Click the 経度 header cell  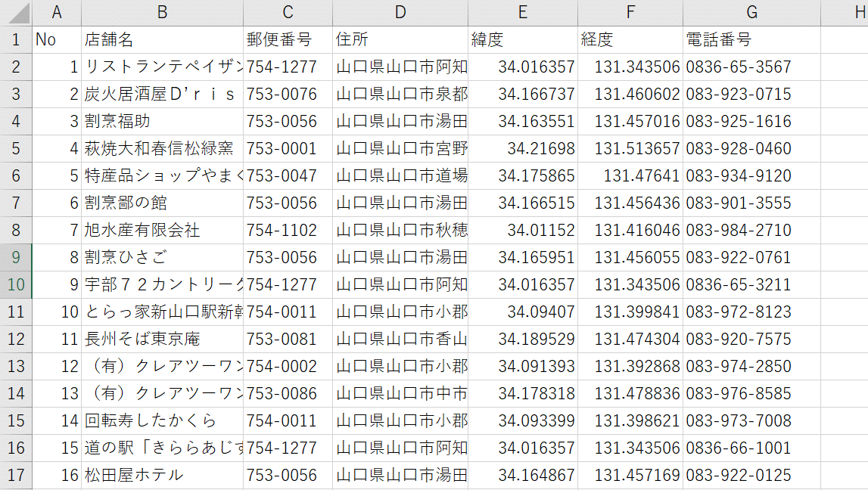tap(630, 40)
